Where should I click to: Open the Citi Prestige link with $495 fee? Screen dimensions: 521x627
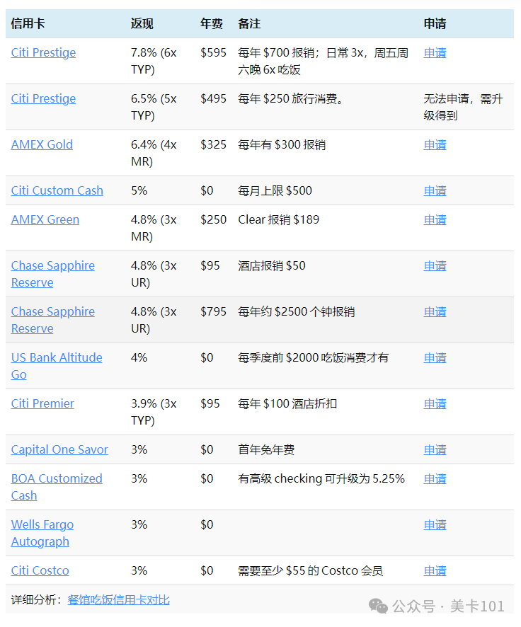[43, 98]
